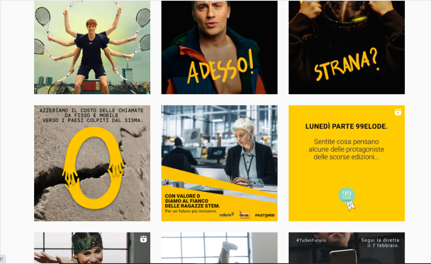
Task: Click the #TuSeiFuturo hashtag text
Action: [x=311, y=240]
